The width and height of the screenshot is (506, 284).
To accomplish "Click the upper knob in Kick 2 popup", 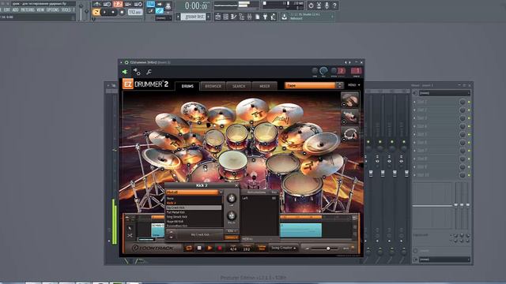I will point(232,198).
